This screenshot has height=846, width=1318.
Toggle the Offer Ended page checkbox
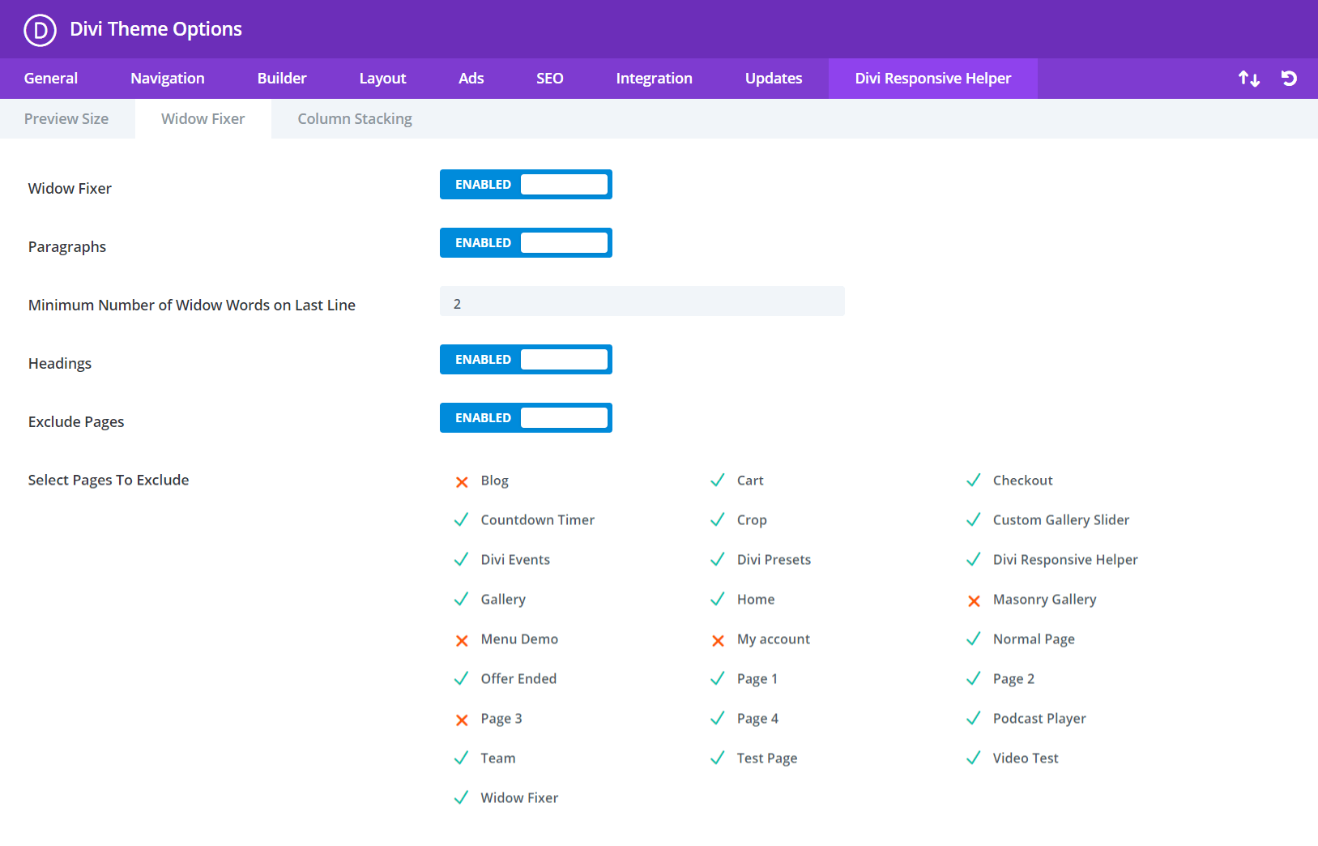point(461,679)
